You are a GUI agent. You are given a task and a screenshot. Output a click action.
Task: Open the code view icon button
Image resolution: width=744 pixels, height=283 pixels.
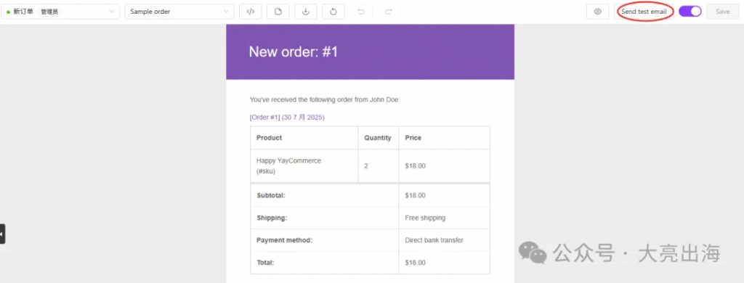point(251,12)
